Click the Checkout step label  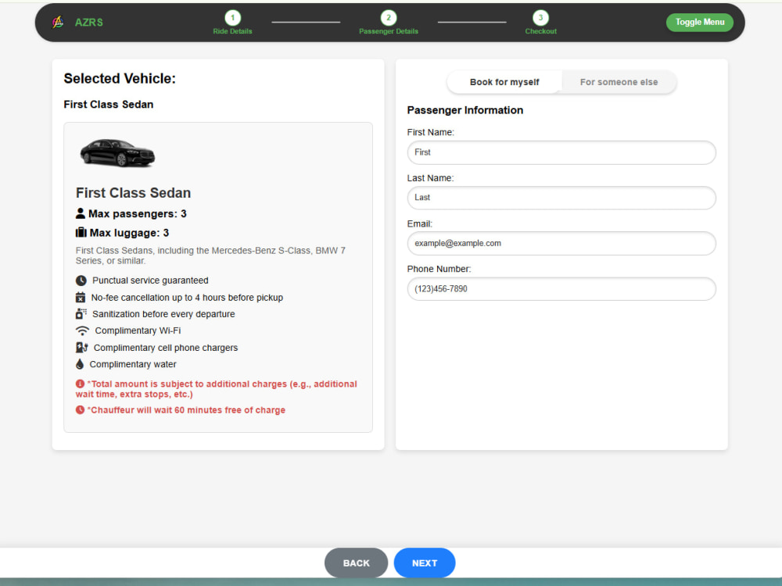[x=540, y=31]
